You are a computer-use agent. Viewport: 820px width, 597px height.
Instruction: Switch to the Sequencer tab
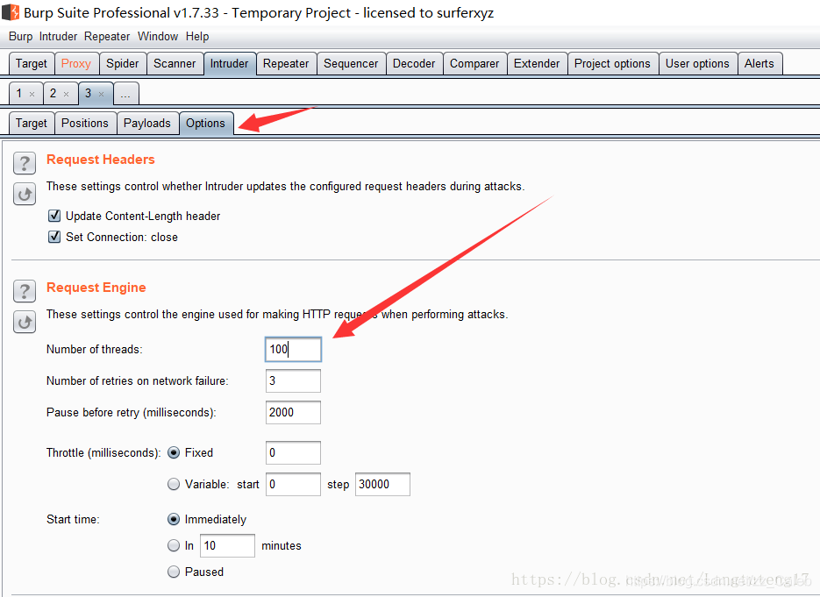pos(351,64)
